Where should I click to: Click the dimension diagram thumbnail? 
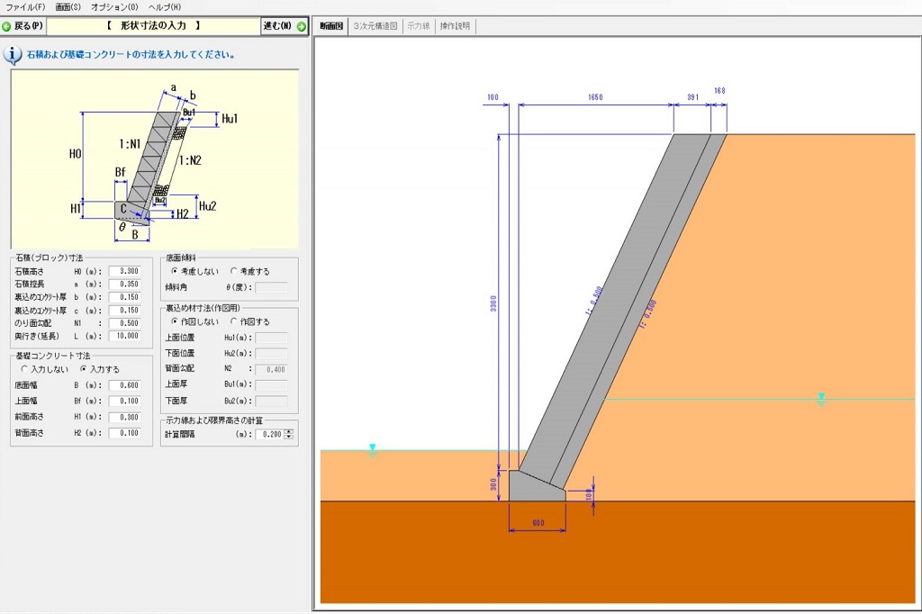click(154, 159)
